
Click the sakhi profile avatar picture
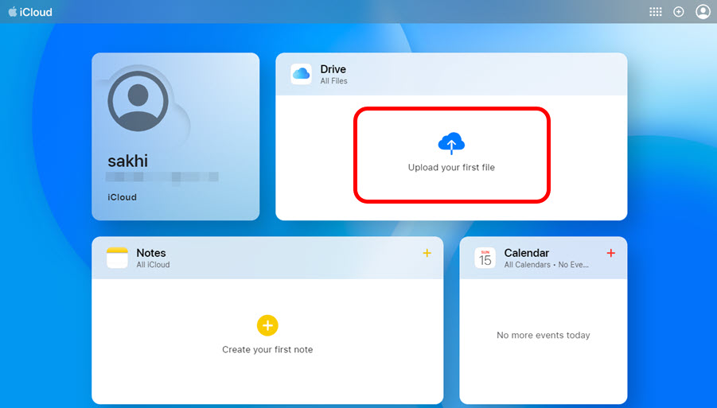(x=138, y=101)
